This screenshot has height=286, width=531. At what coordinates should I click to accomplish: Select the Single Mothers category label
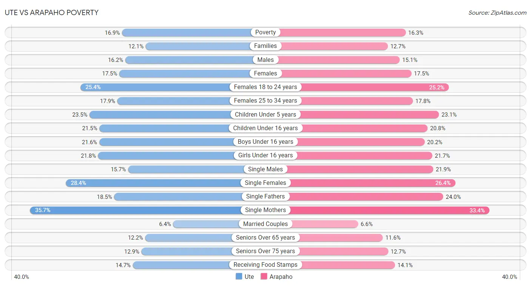[x=265, y=210]
